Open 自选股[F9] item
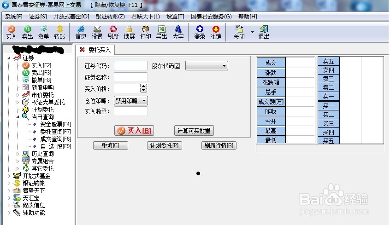 (x=55, y=146)
